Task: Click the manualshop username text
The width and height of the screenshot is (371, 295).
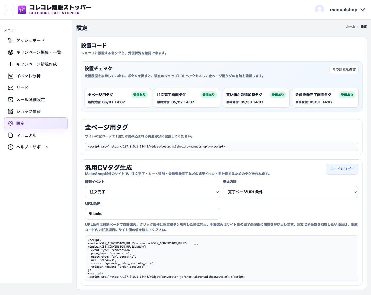Action: (x=343, y=10)
